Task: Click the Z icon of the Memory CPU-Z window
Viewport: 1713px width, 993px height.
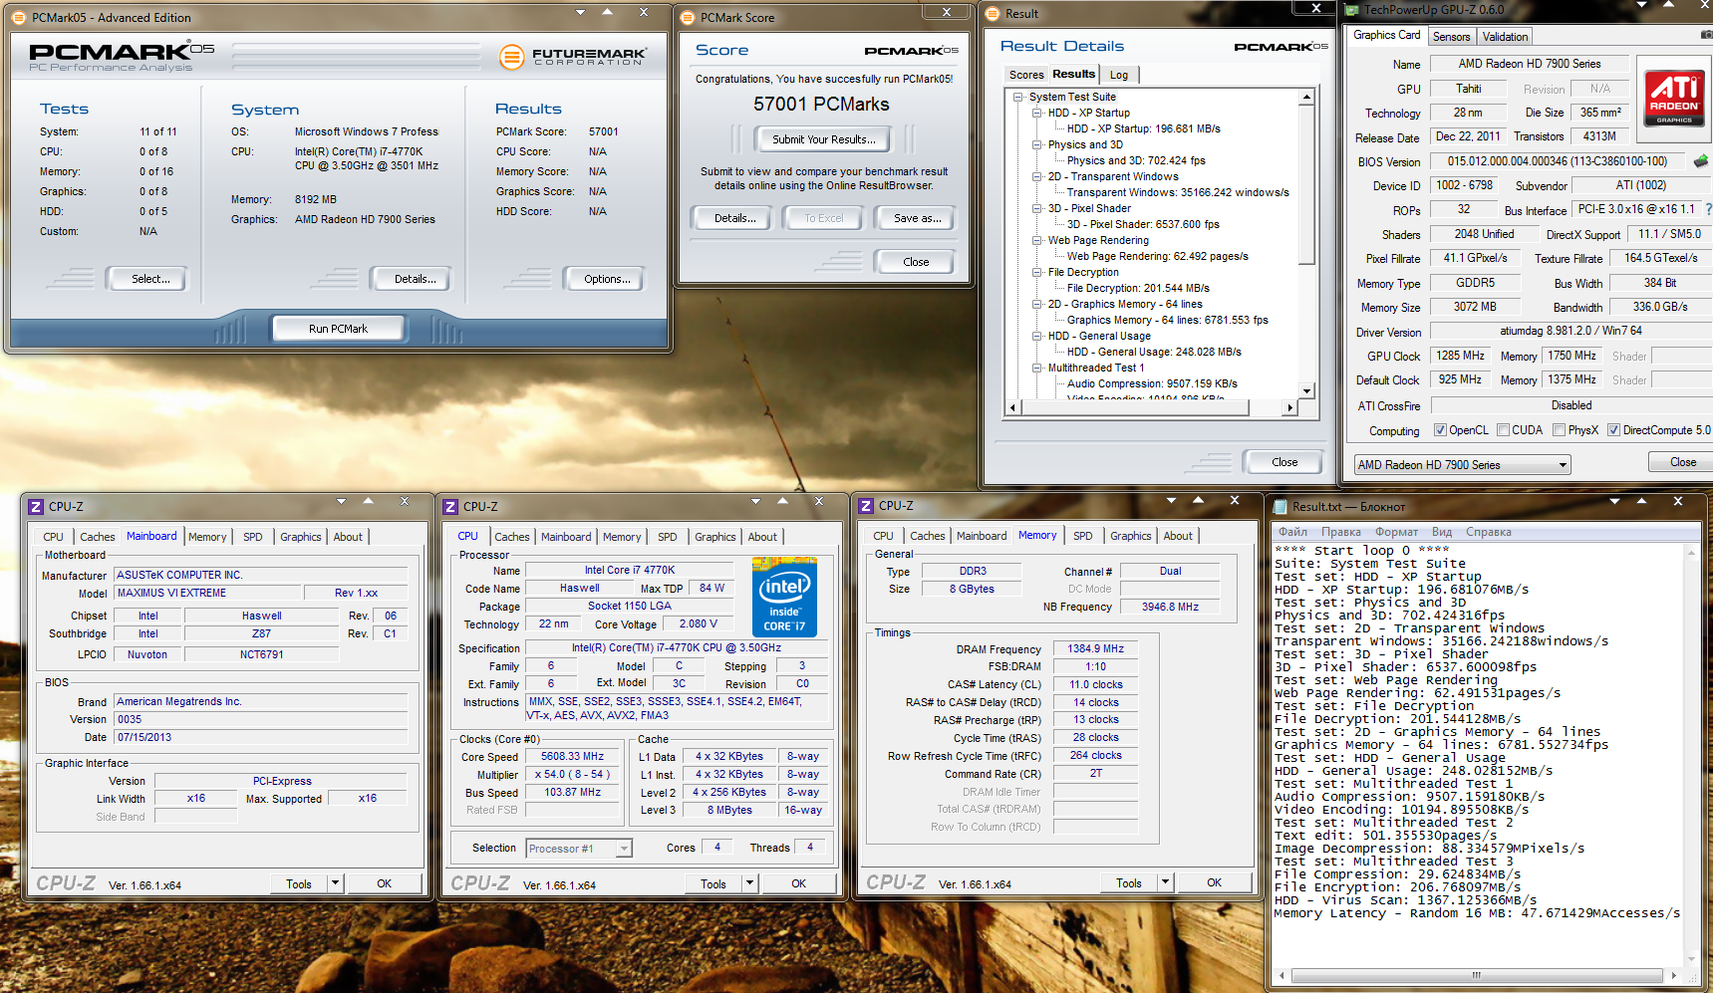Action: 866,506
